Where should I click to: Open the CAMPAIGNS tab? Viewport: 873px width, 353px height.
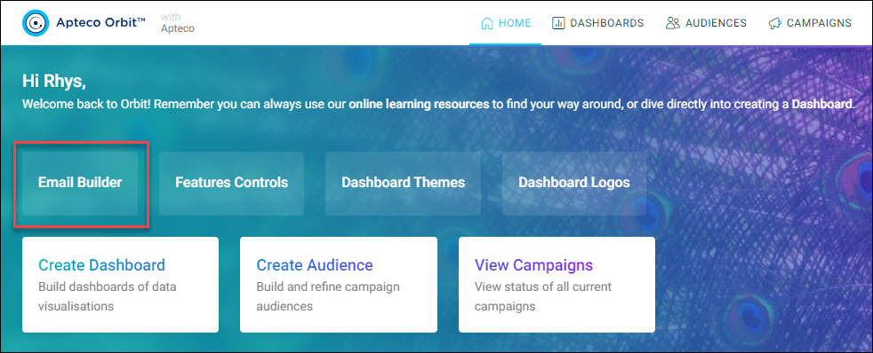pyautogui.click(x=810, y=23)
